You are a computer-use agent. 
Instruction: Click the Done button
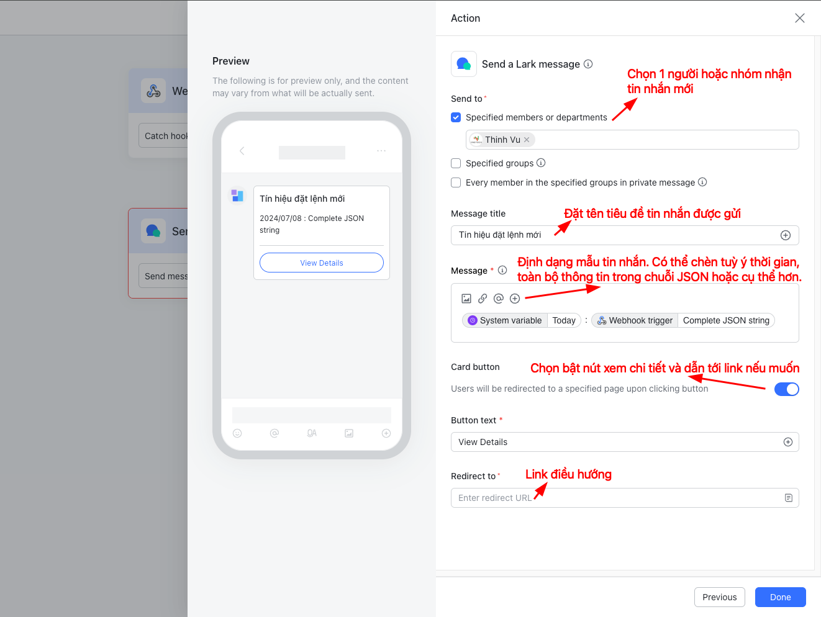780,597
